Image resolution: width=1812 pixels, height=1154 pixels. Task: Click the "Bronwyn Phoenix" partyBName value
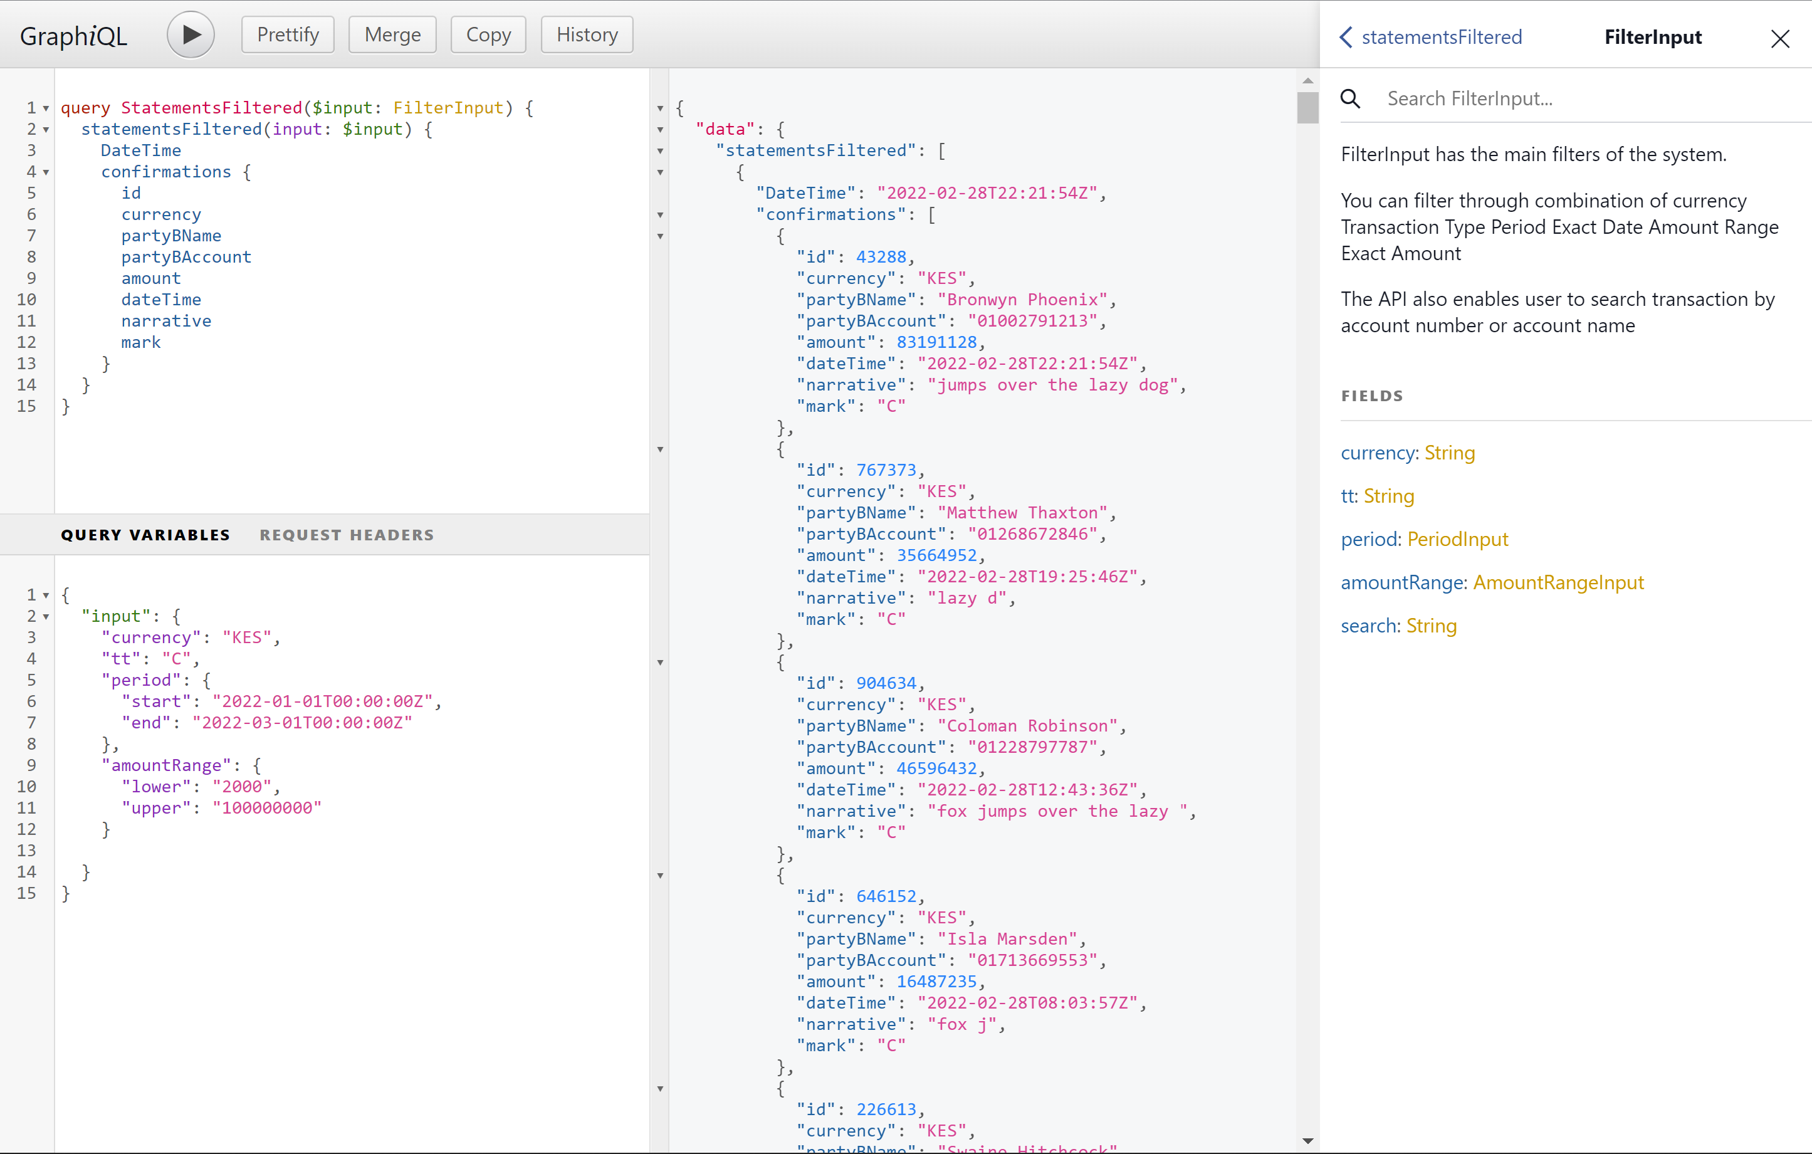[1023, 300]
